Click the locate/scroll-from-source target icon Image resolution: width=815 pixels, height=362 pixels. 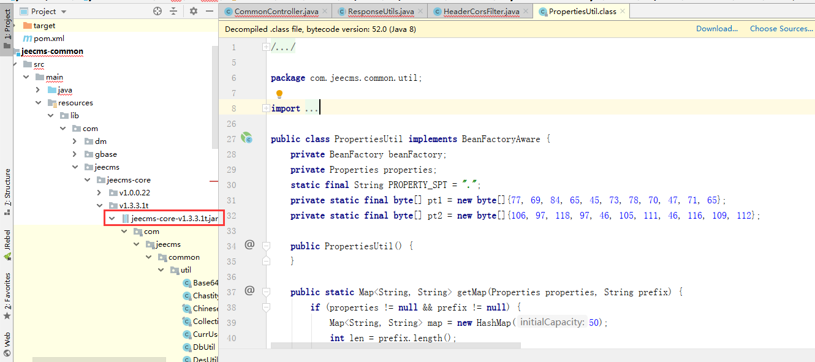(x=157, y=11)
